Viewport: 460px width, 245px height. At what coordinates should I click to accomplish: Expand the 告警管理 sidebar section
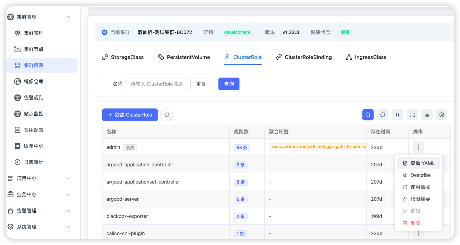click(68, 211)
